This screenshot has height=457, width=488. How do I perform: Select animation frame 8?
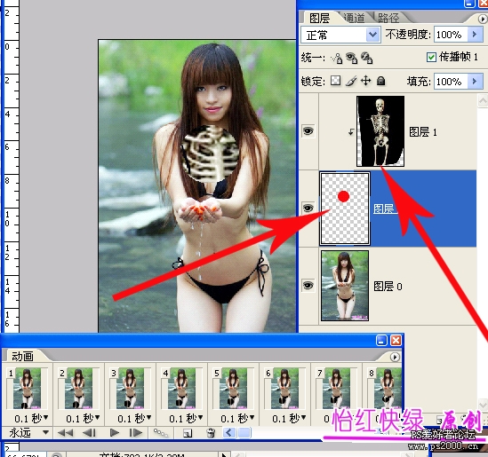[x=385, y=388]
